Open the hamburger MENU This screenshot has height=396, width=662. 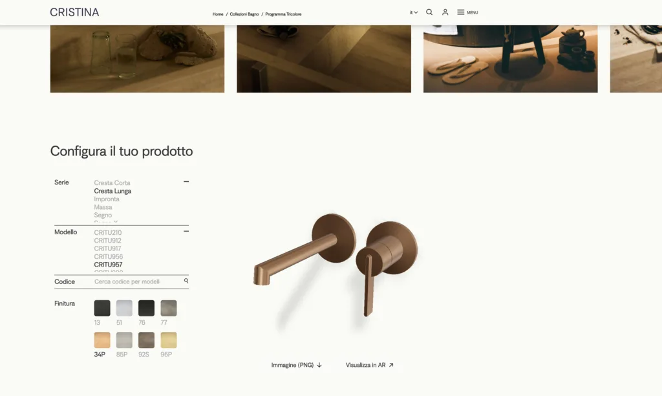click(467, 12)
